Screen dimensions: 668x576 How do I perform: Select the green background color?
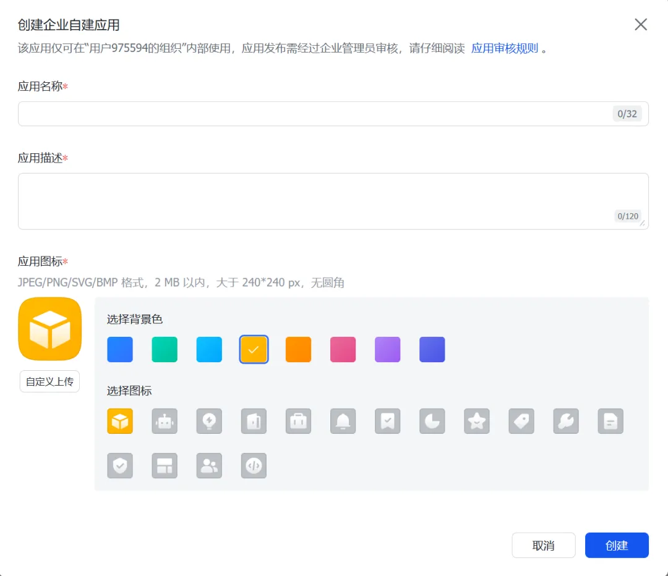click(165, 350)
